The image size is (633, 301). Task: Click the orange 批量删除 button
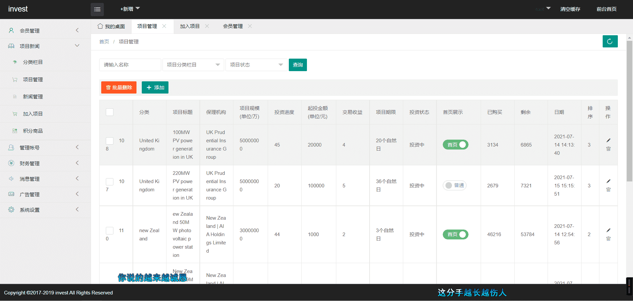click(119, 88)
